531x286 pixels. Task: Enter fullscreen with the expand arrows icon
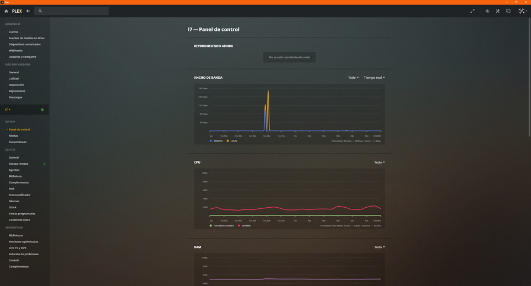pyautogui.click(x=473, y=11)
